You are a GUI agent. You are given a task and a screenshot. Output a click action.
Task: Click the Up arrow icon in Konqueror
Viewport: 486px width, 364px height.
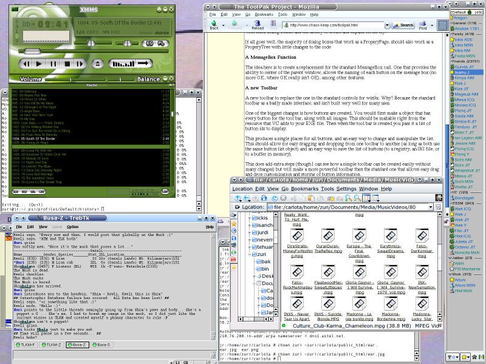[237, 197]
